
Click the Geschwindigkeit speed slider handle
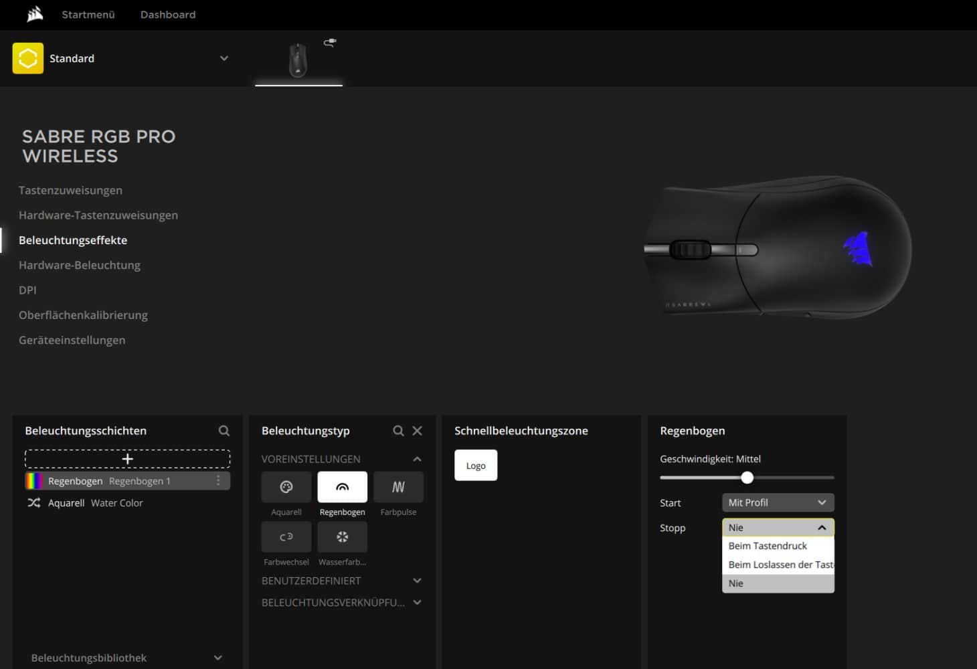click(x=747, y=478)
